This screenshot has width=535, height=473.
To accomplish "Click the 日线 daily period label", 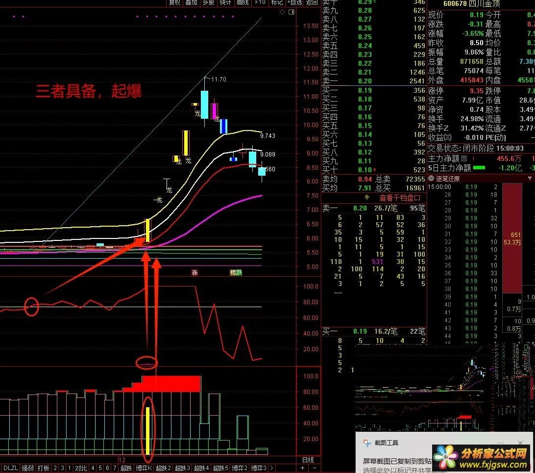I will [308, 460].
